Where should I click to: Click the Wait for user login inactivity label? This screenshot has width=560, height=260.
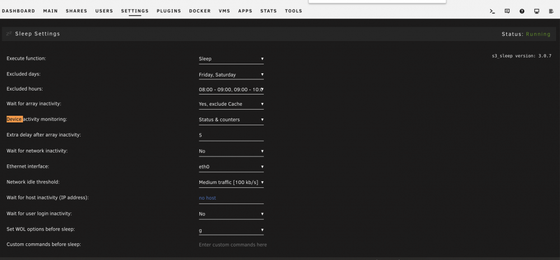39,214
